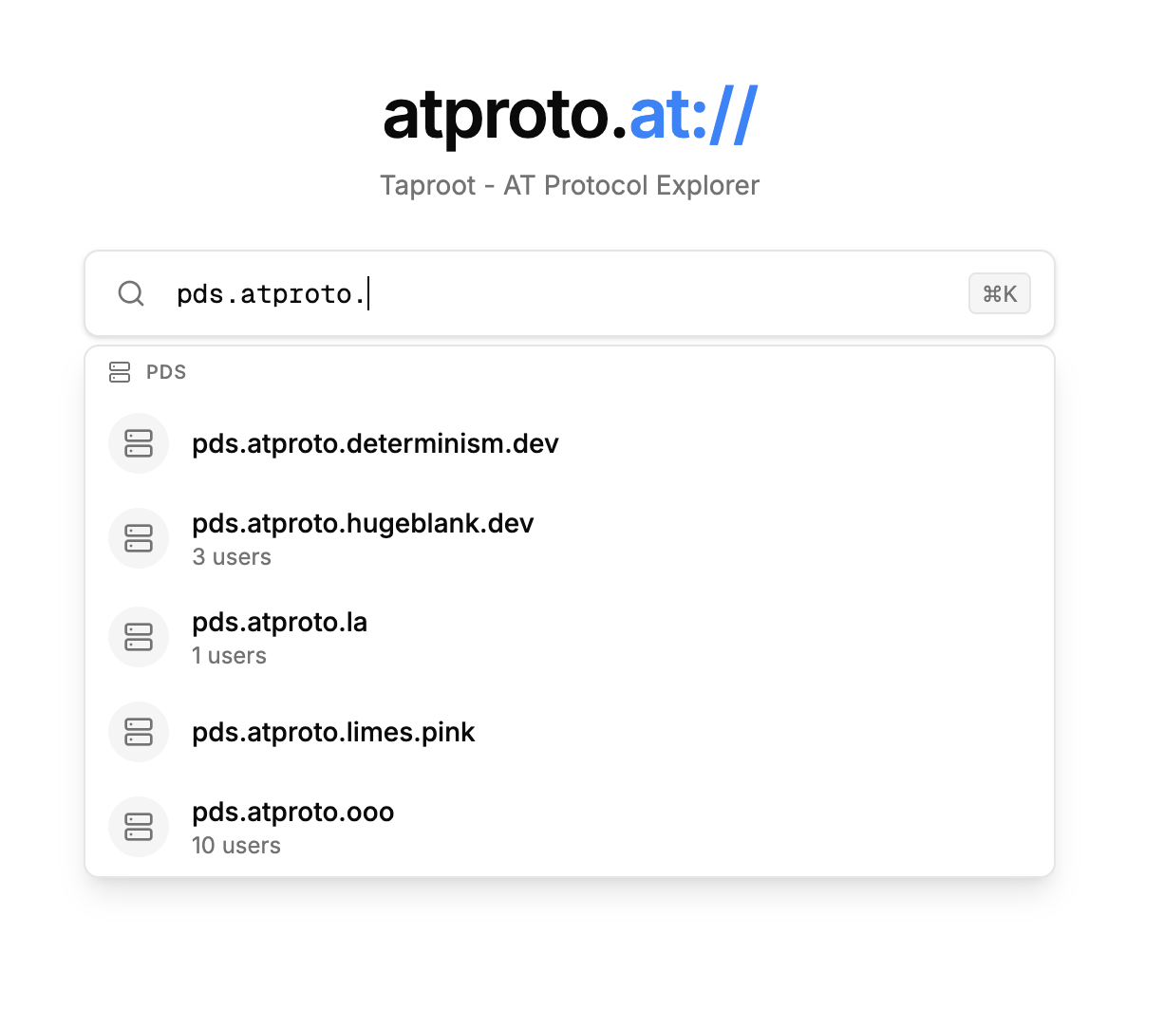The image size is (1164, 1010).
Task: Click the "1 users" count label
Action: point(229,656)
